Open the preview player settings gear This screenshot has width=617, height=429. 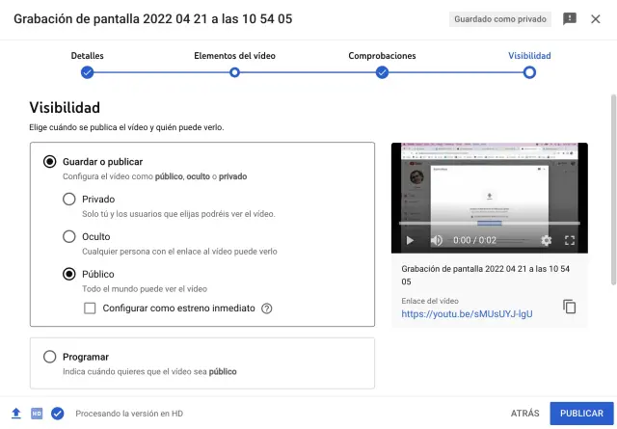click(x=547, y=240)
